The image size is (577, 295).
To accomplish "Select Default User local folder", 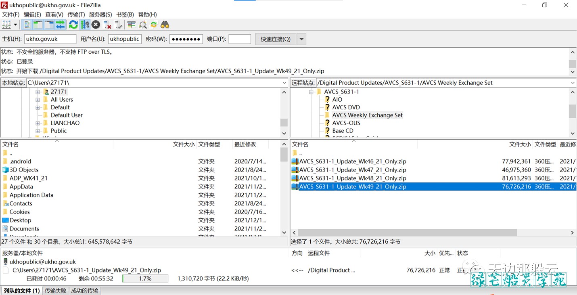I will (67, 115).
